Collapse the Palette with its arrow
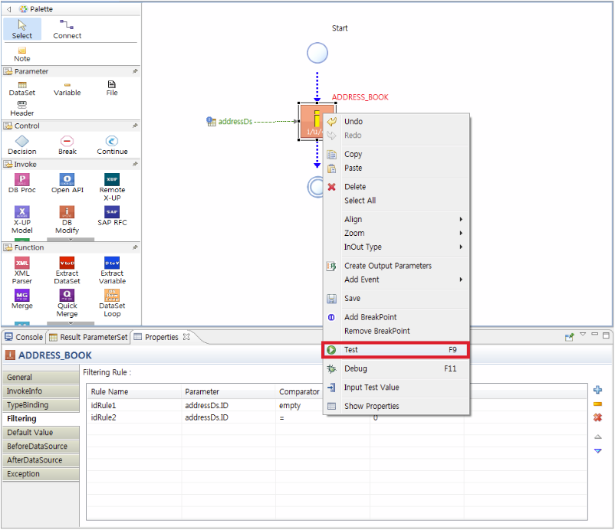 8,9
